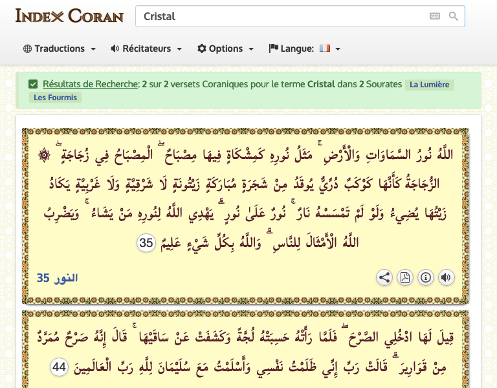The image size is (497, 388).
Task: Export verse 35 as PDF
Action: (405, 277)
